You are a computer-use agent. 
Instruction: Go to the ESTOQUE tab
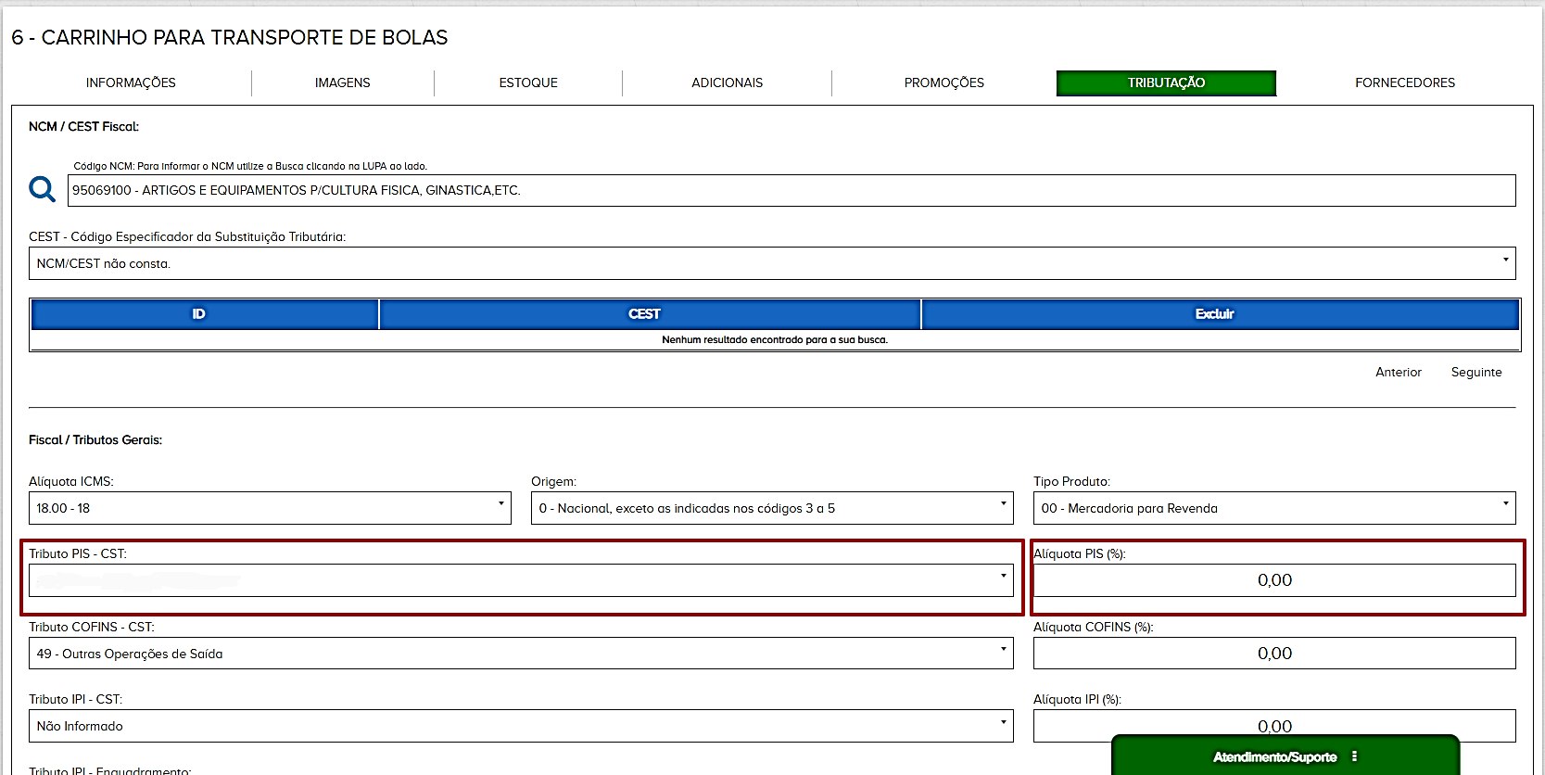pos(528,83)
